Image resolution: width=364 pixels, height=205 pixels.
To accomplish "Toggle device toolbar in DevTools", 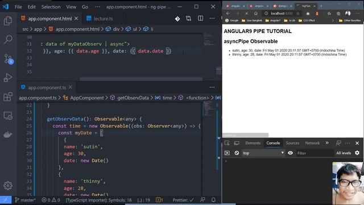I will (x=237, y=143).
